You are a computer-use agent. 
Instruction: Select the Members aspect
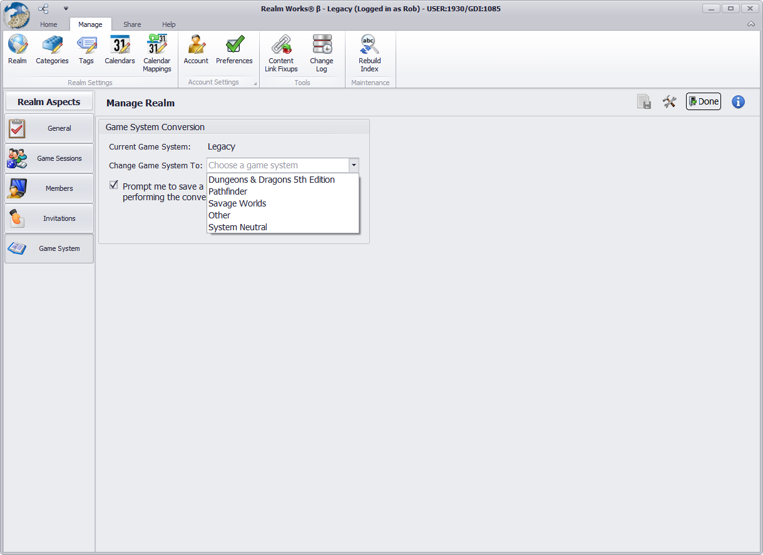click(x=49, y=188)
